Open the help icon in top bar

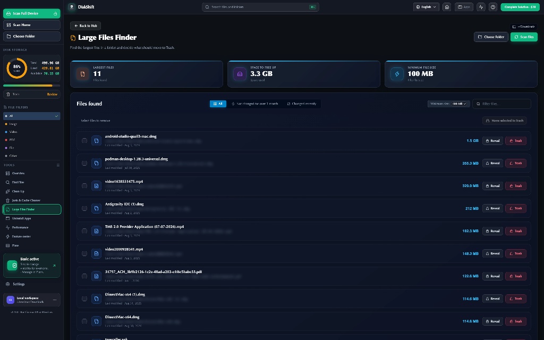492,7
